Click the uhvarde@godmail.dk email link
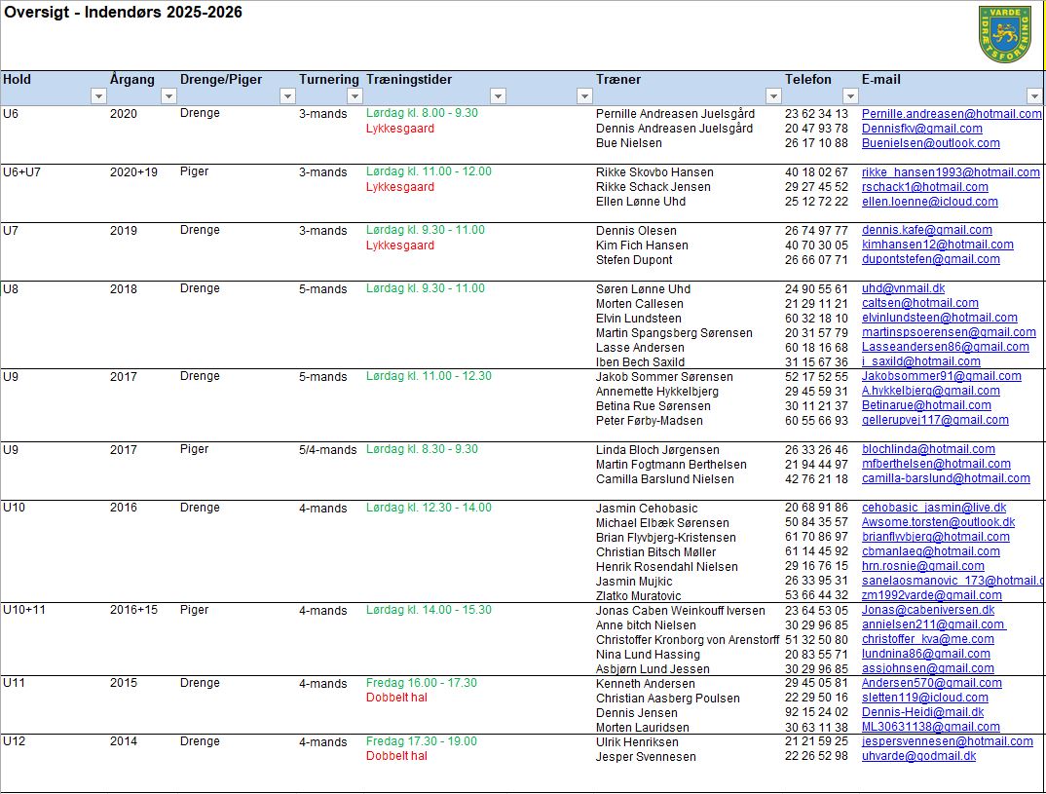 (918, 757)
